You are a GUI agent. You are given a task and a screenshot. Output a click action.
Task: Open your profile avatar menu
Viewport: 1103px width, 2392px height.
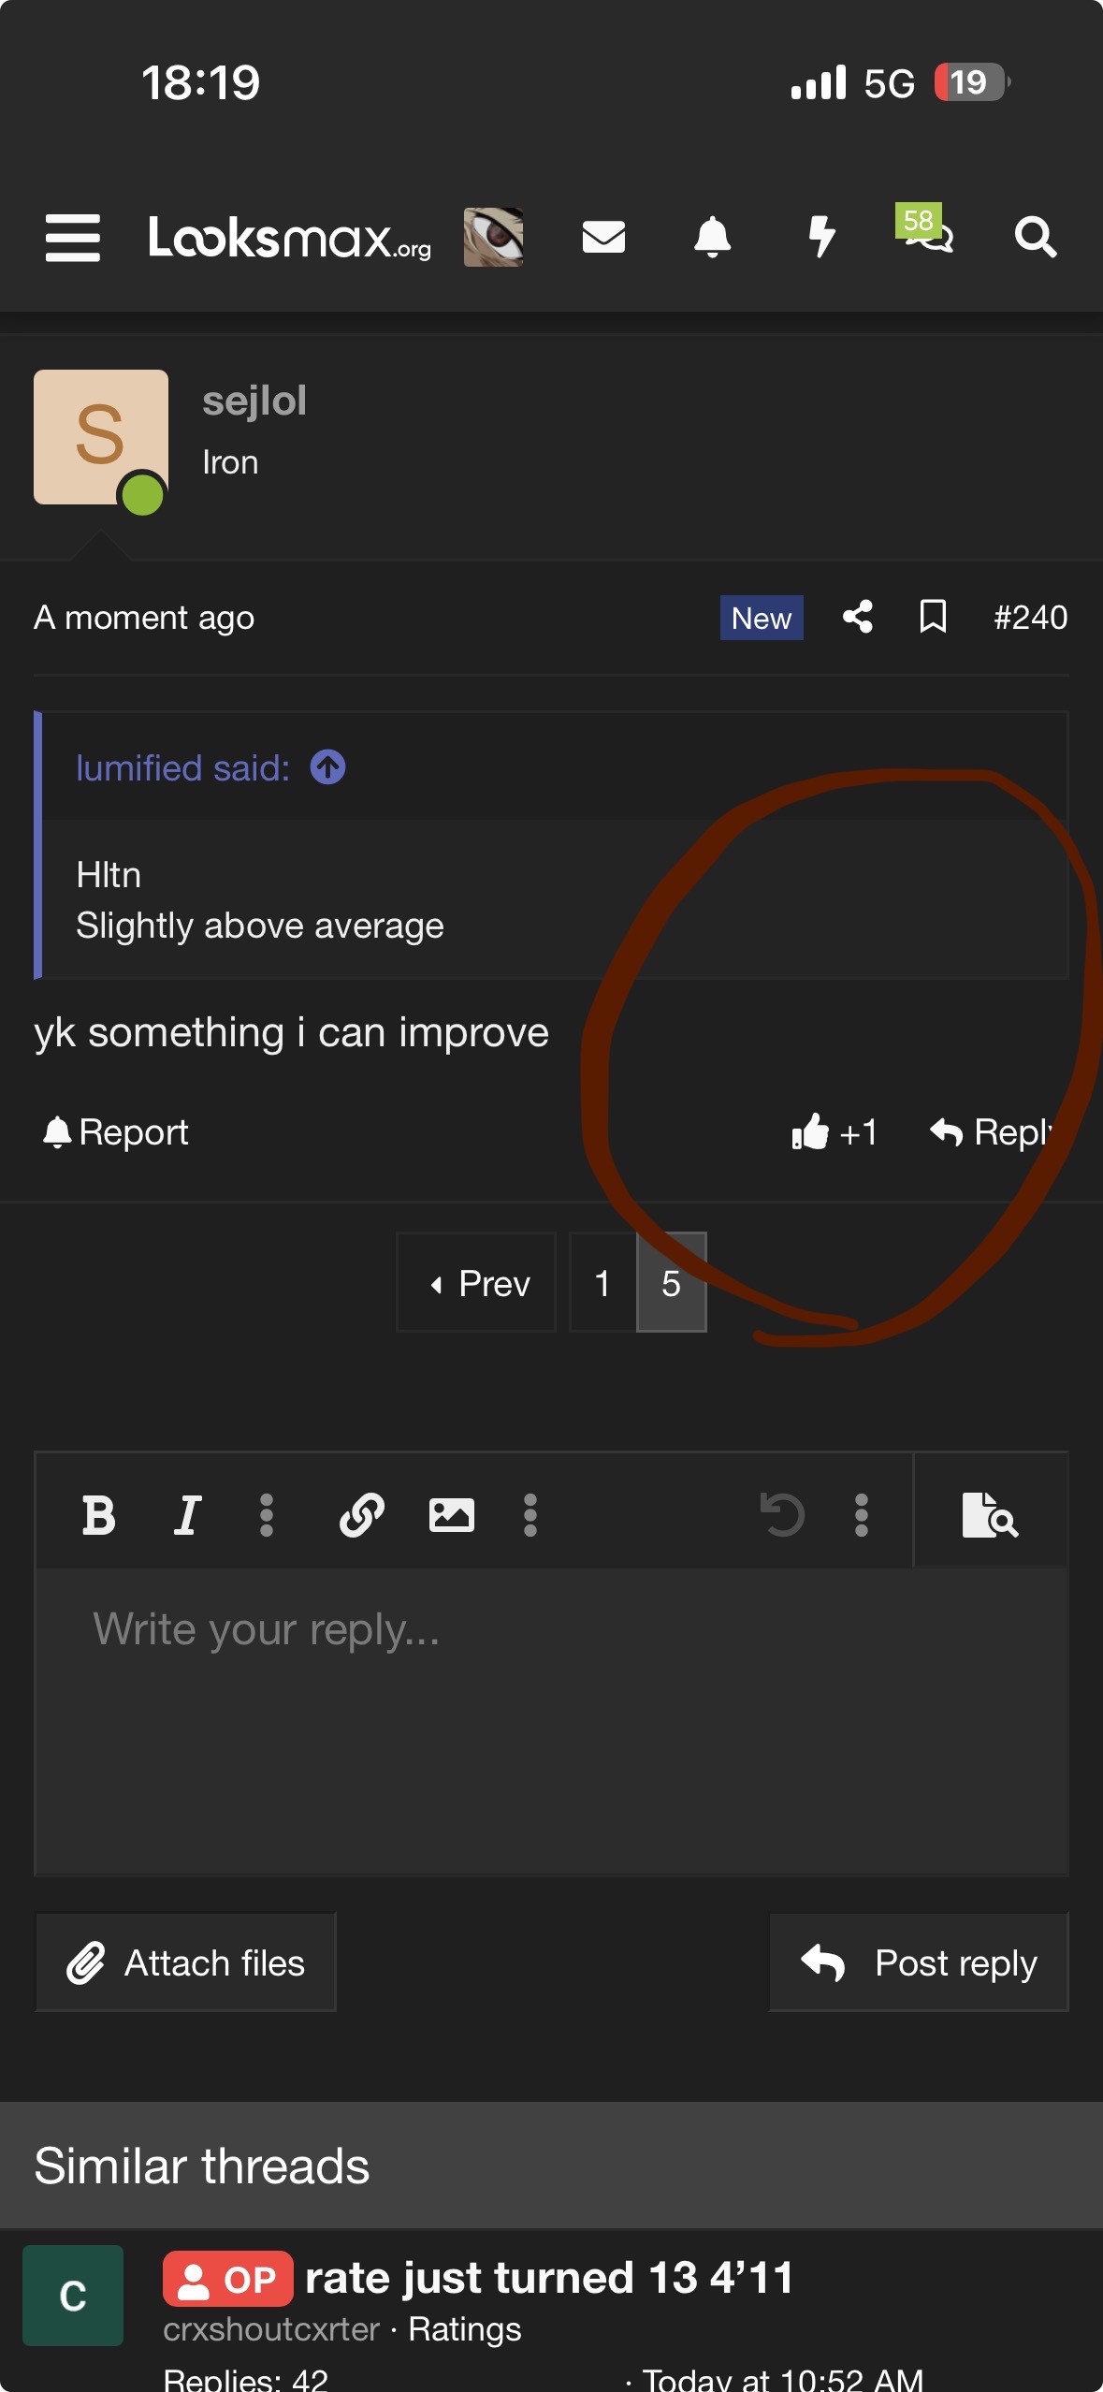coord(494,237)
